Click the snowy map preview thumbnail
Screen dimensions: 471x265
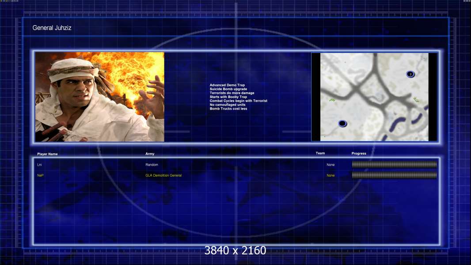(374, 97)
